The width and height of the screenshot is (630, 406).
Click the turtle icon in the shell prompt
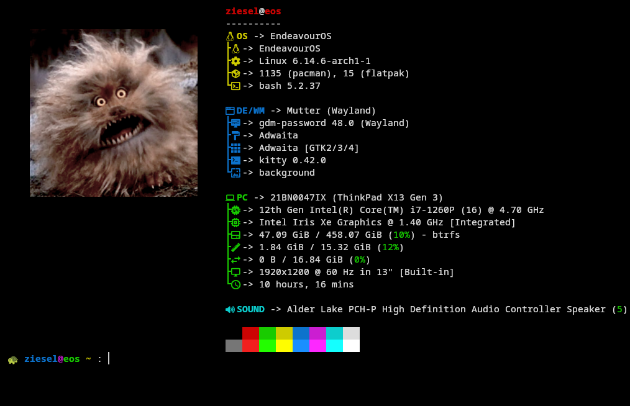pos(13,360)
